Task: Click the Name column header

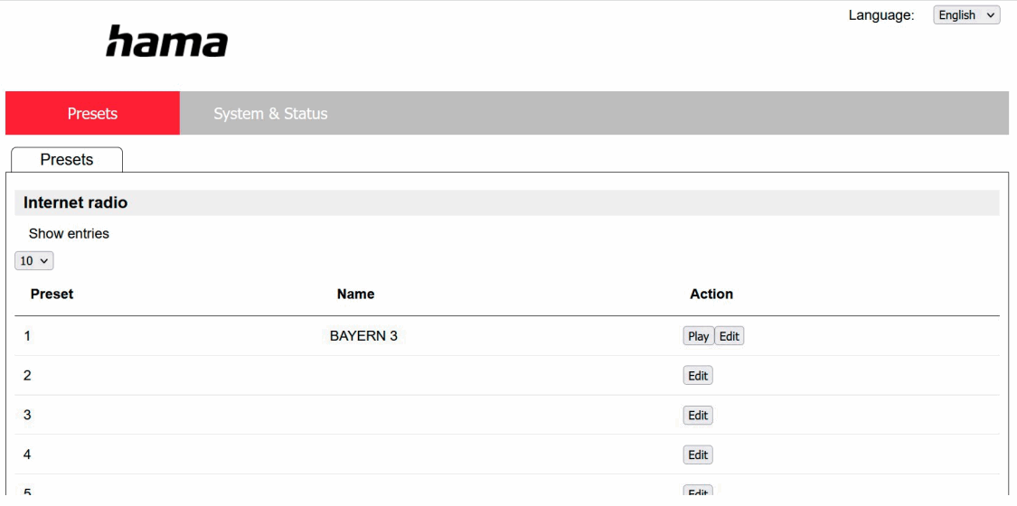Action: coord(355,294)
